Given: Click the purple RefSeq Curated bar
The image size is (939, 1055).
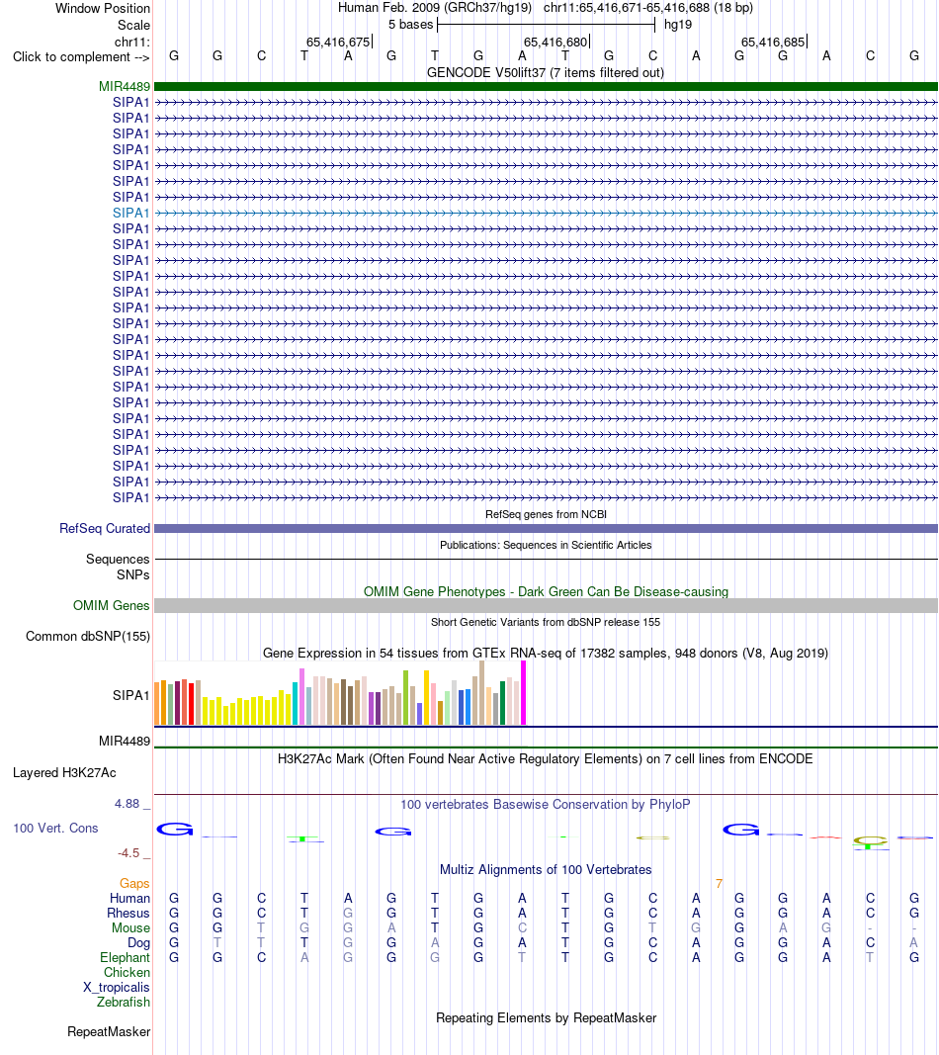Looking at the screenshot, I should pos(546,529).
